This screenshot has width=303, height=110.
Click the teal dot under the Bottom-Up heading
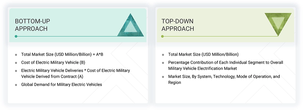[16, 36]
